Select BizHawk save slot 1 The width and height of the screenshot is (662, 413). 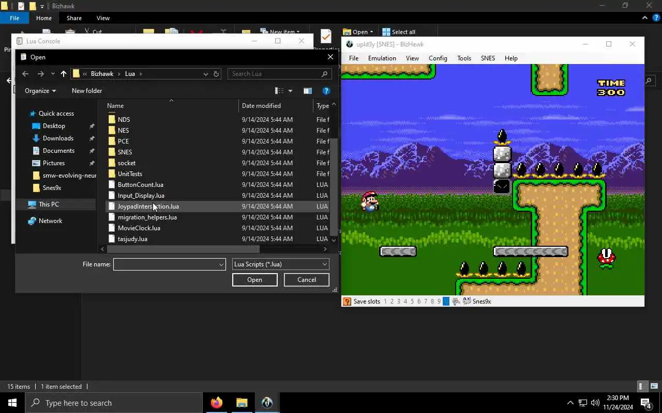(x=385, y=301)
